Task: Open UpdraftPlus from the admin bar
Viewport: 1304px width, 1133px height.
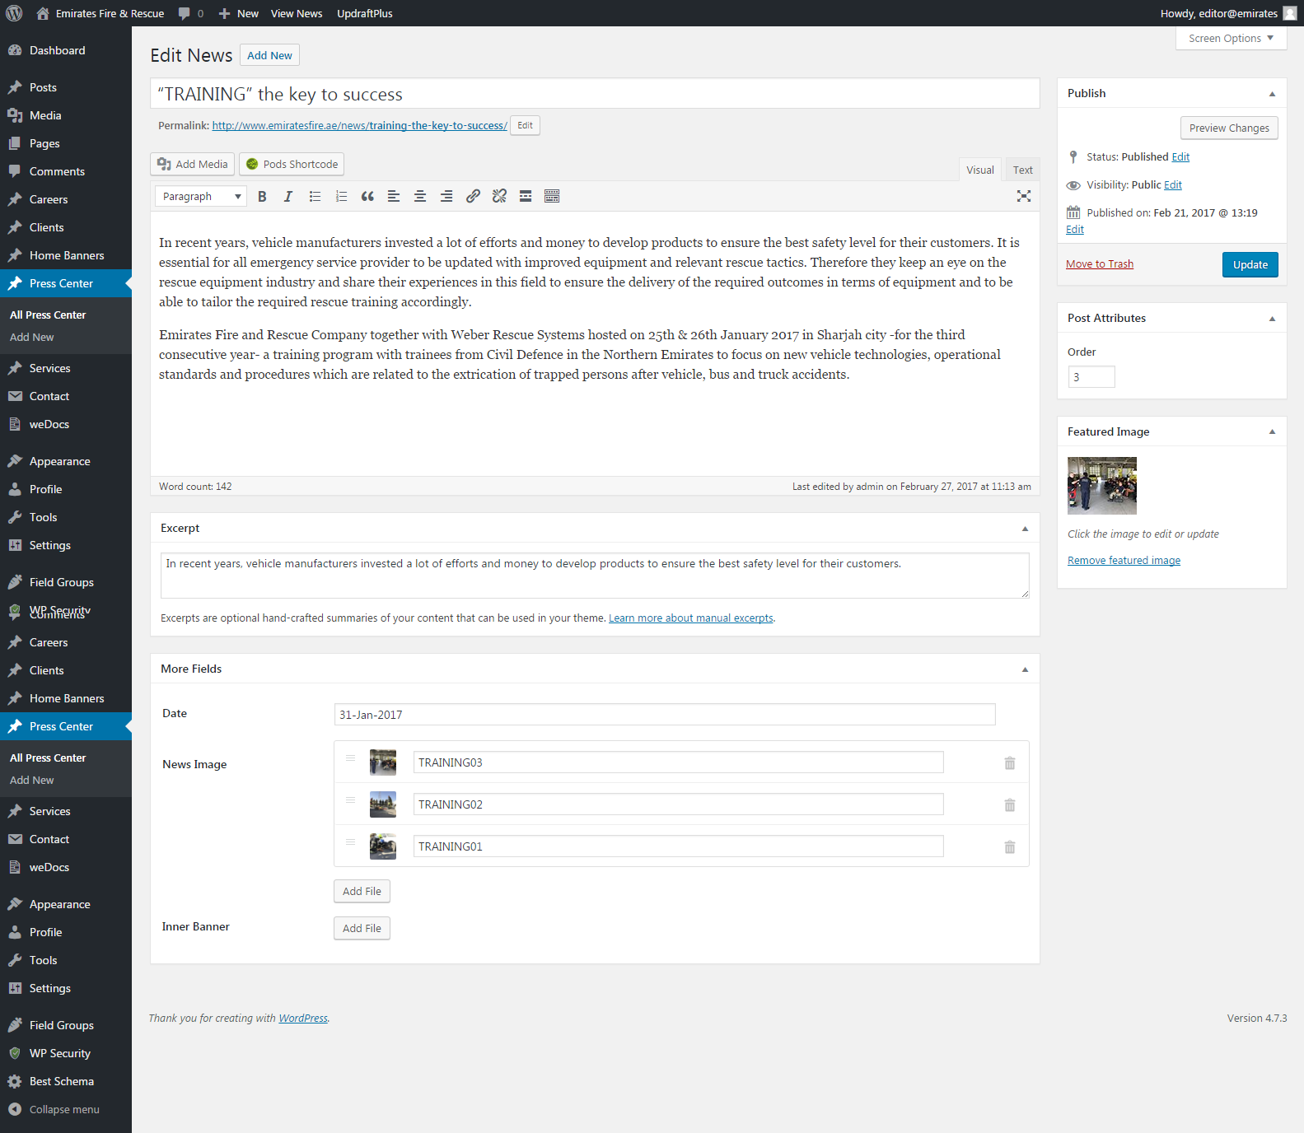Action: [x=364, y=13]
